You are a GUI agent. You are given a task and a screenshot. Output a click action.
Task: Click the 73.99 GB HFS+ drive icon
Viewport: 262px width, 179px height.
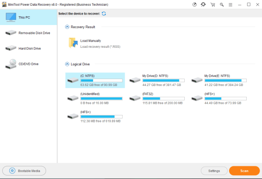point(197,98)
